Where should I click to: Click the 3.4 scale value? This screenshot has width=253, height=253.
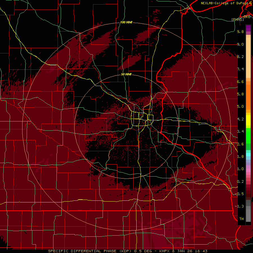pyautogui.click(x=240, y=132)
